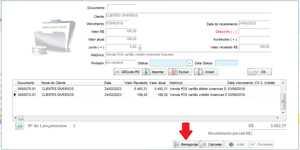Click the green printer icon
Image resolution: width=300 pixels, height=150 pixels.
(20, 126)
